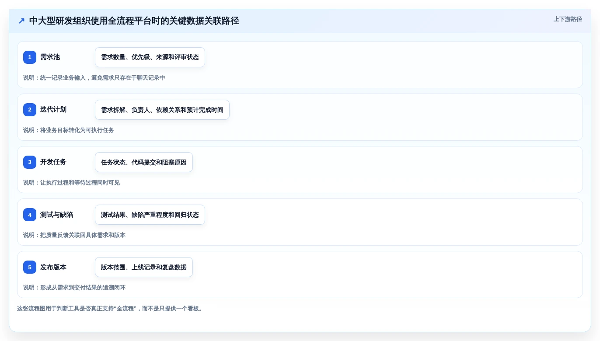Screen dimensions: 600x341
Task: Click the chip 需求数量、优先级、来源和评审状态
Action: (150, 57)
